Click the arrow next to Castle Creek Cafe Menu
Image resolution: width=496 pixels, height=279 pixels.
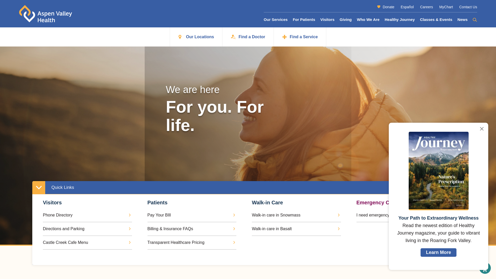130,243
